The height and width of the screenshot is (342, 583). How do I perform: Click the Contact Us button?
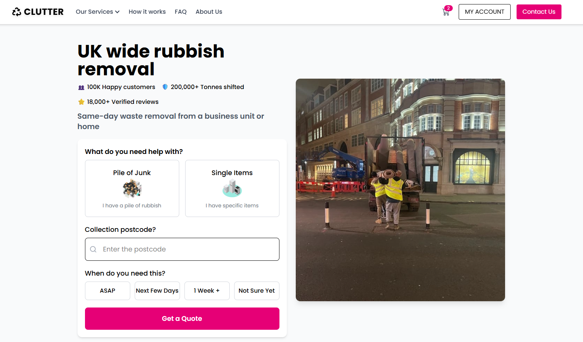tap(539, 12)
